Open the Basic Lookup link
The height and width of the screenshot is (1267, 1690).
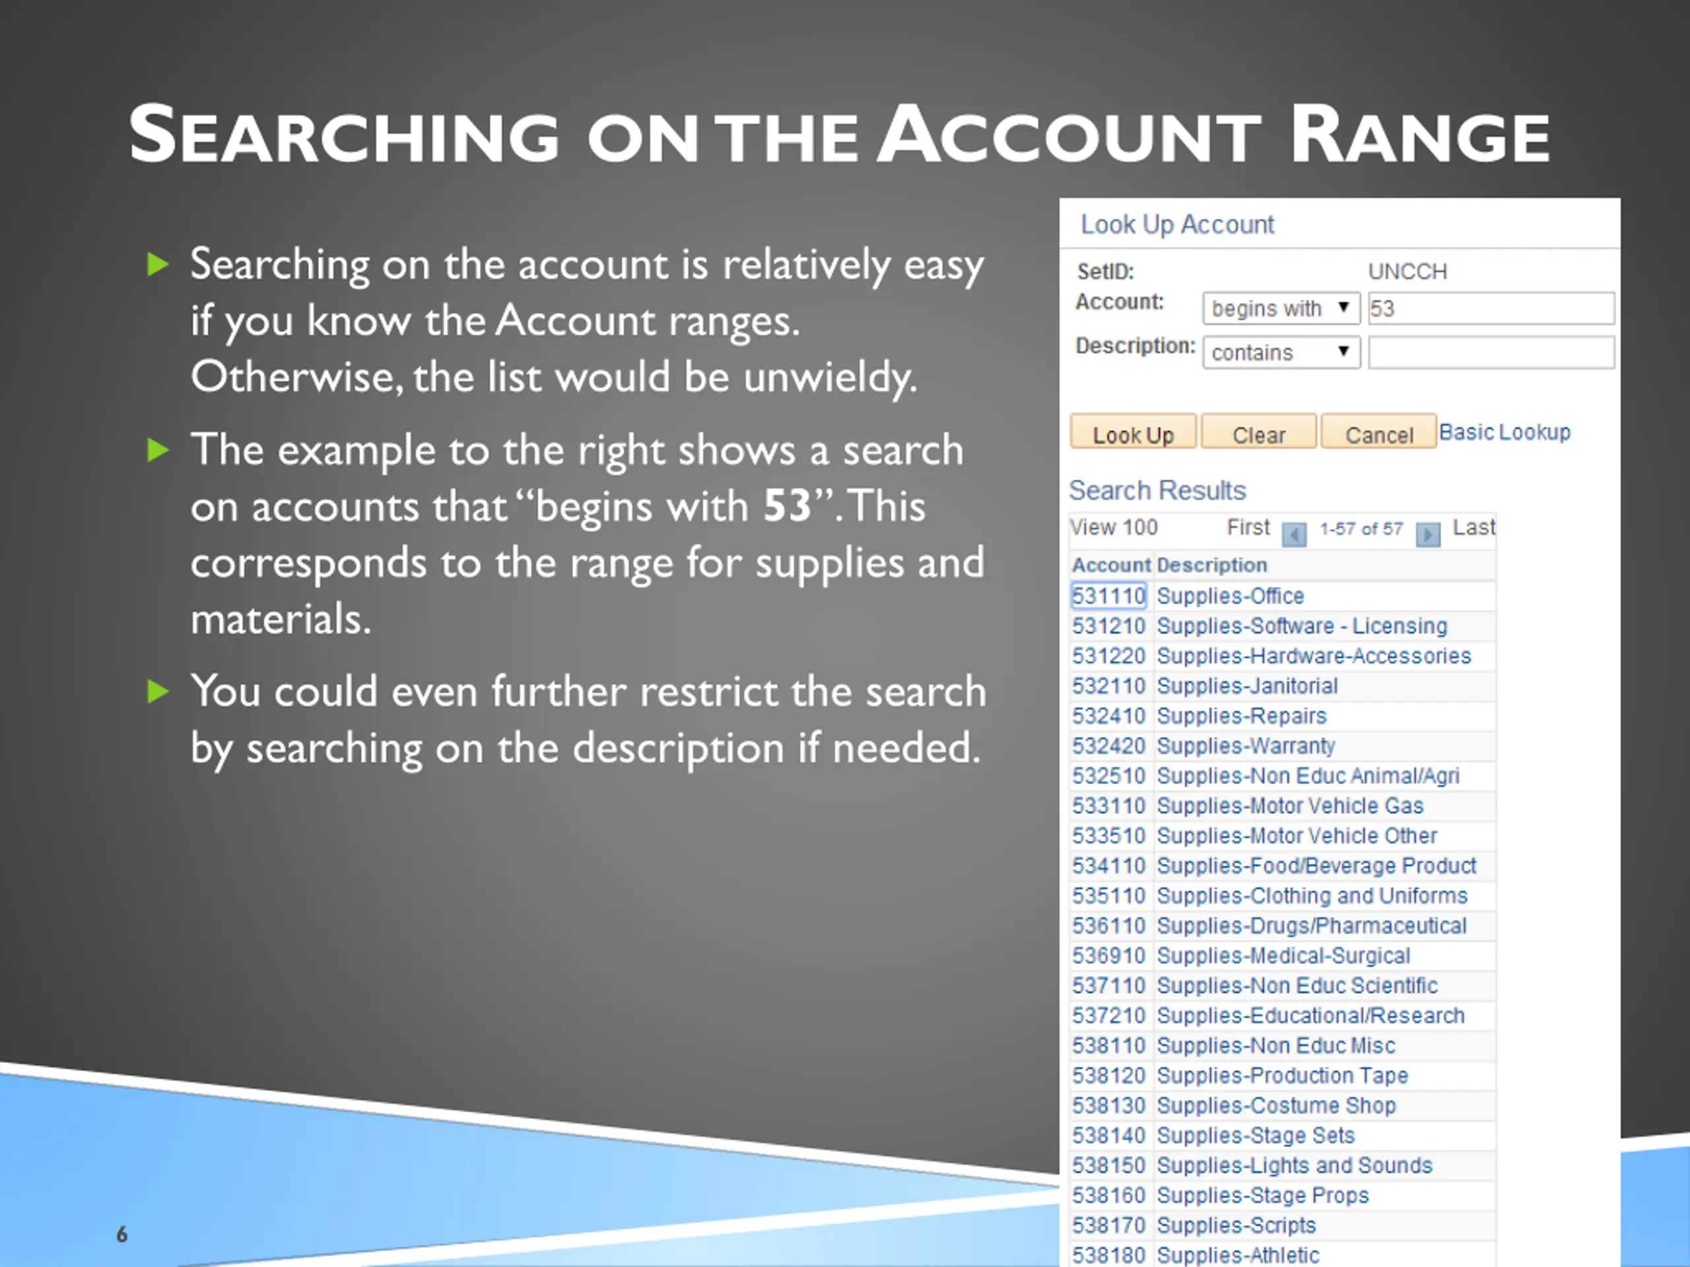tap(1504, 432)
